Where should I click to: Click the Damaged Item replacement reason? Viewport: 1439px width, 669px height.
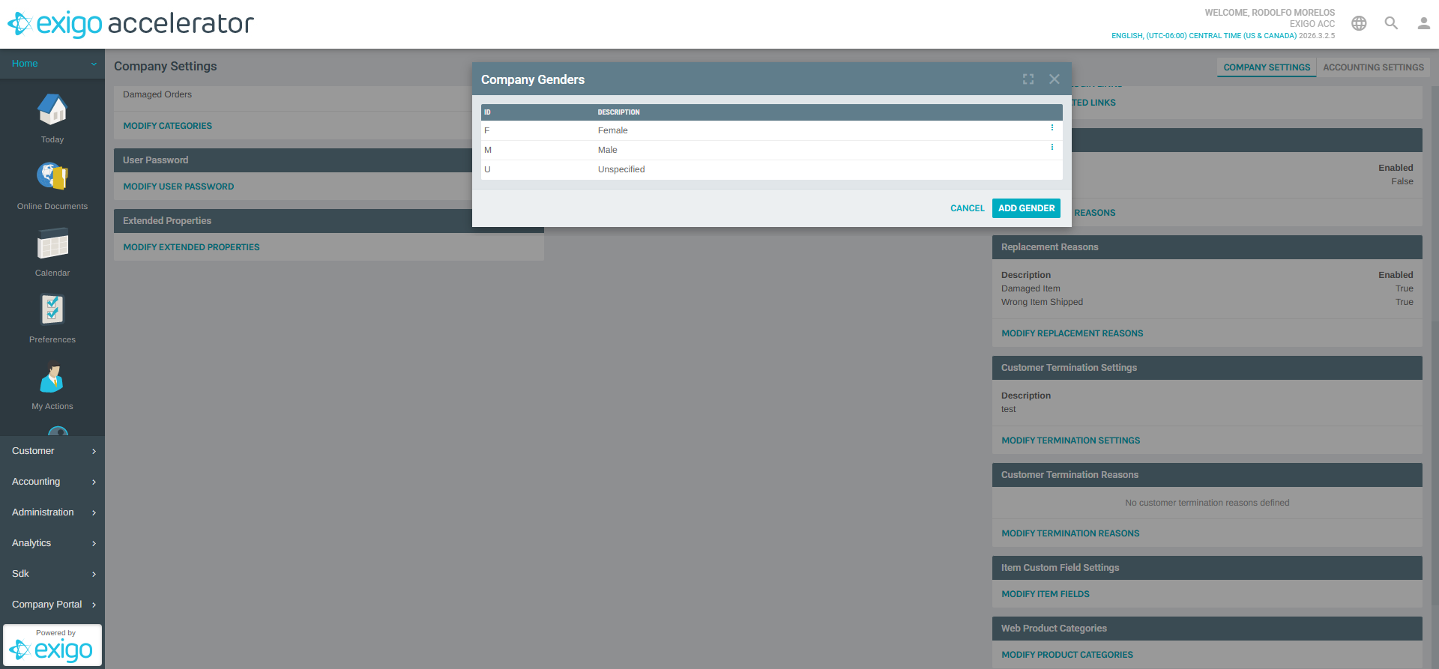[x=1031, y=288]
